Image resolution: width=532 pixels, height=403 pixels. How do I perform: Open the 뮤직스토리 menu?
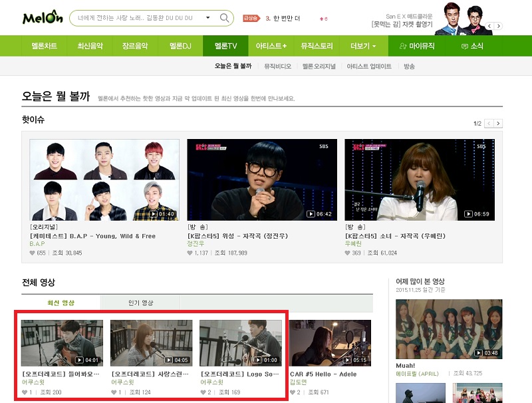coord(317,46)
